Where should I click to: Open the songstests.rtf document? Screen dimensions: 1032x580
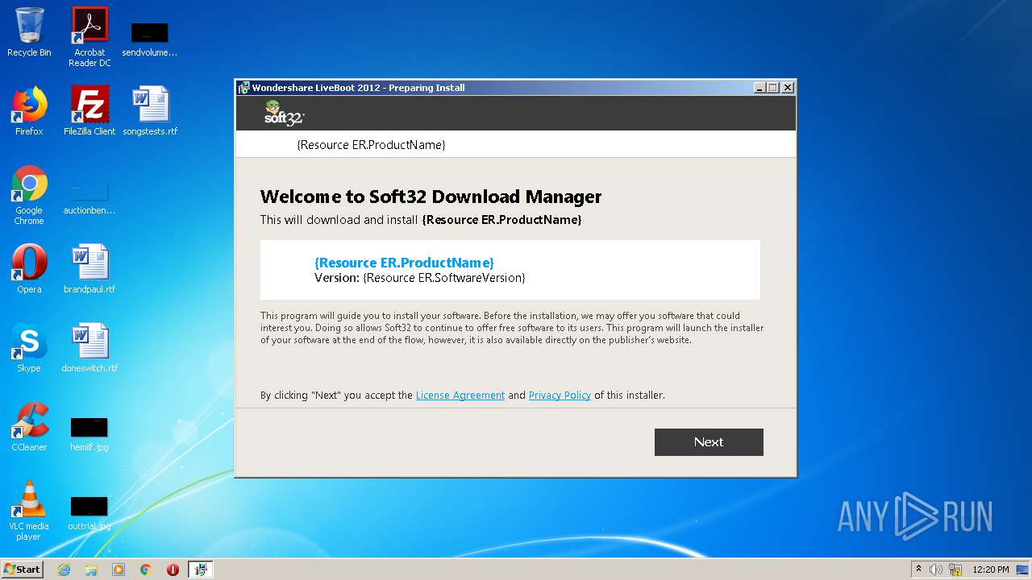[x=150, y=110]
